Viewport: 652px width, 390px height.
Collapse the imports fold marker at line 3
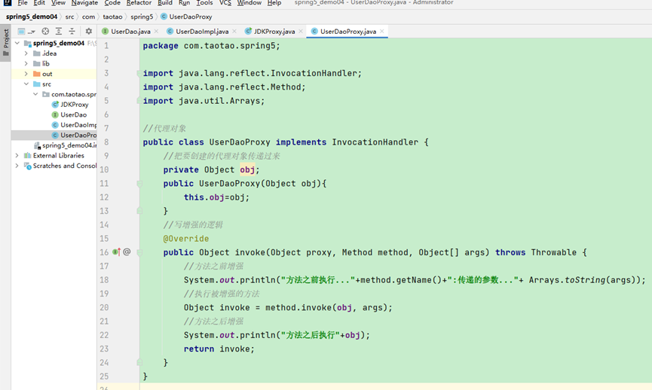139,74
